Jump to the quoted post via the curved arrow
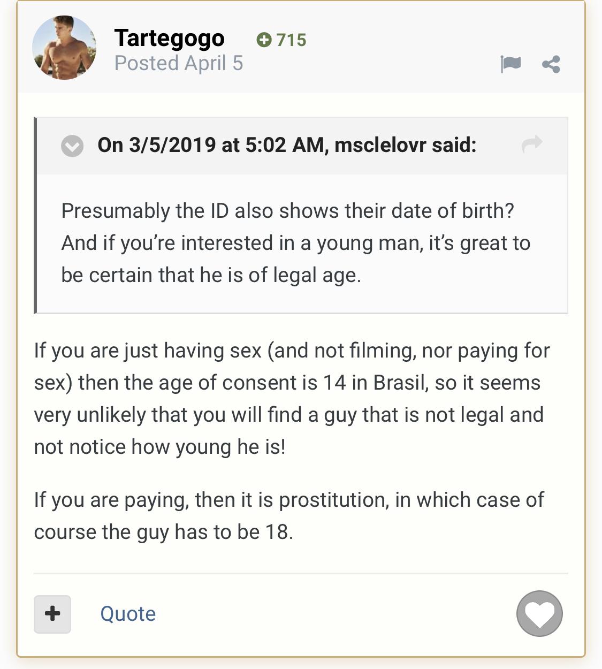602x669 pixels. click(x=532, y=145)
